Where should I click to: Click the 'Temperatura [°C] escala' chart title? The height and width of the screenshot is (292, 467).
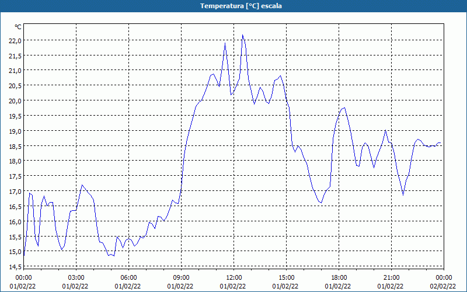point(241,6)
